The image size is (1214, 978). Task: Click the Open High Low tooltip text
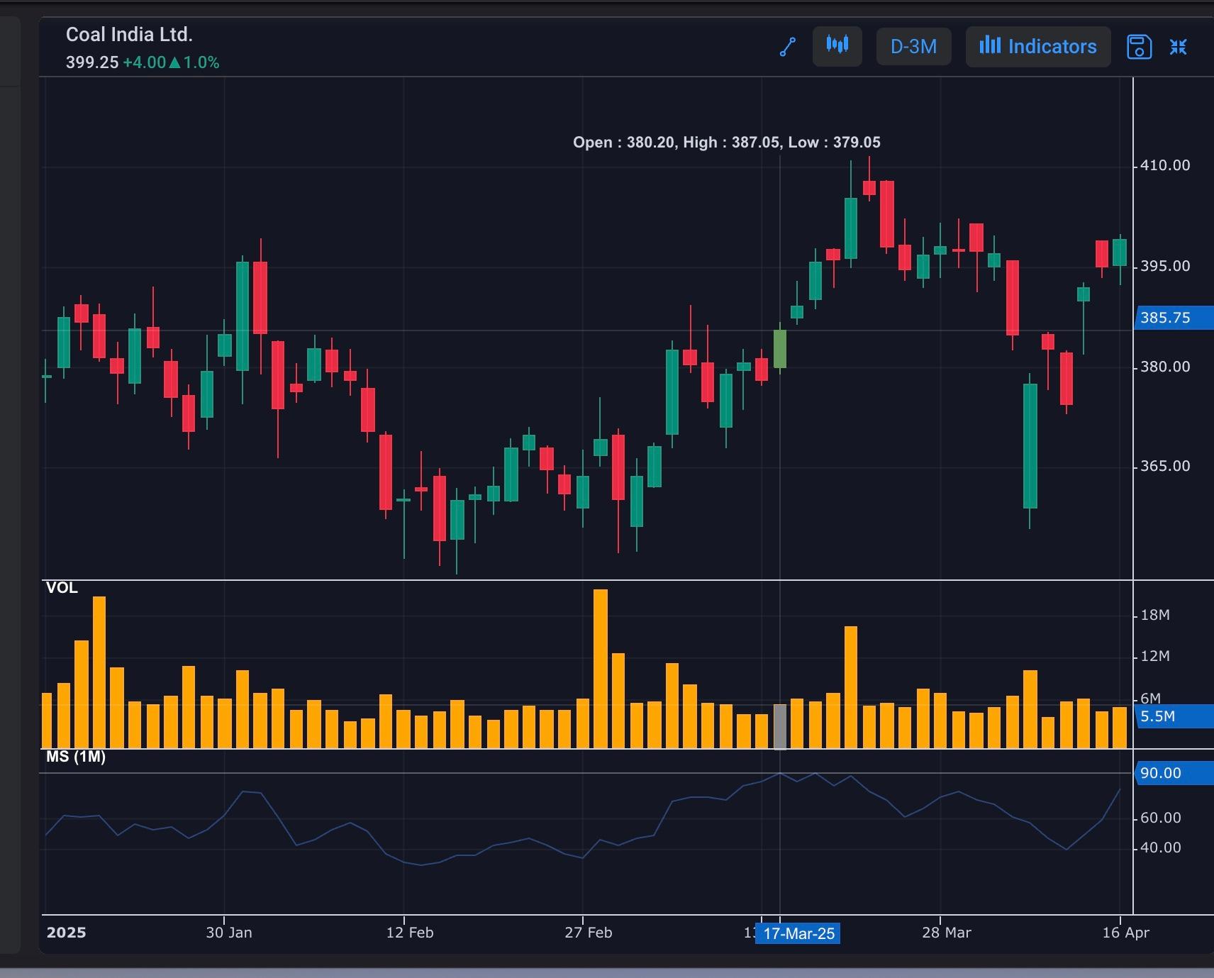727,143
